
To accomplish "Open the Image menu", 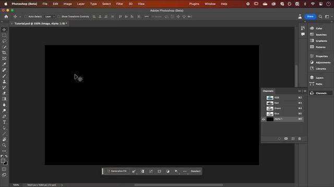I will 67,4.
